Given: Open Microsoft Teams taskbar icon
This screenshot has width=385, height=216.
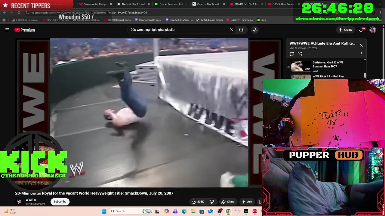Looking at the screenshot, I should pyautogui.click(x=175, y=211).
